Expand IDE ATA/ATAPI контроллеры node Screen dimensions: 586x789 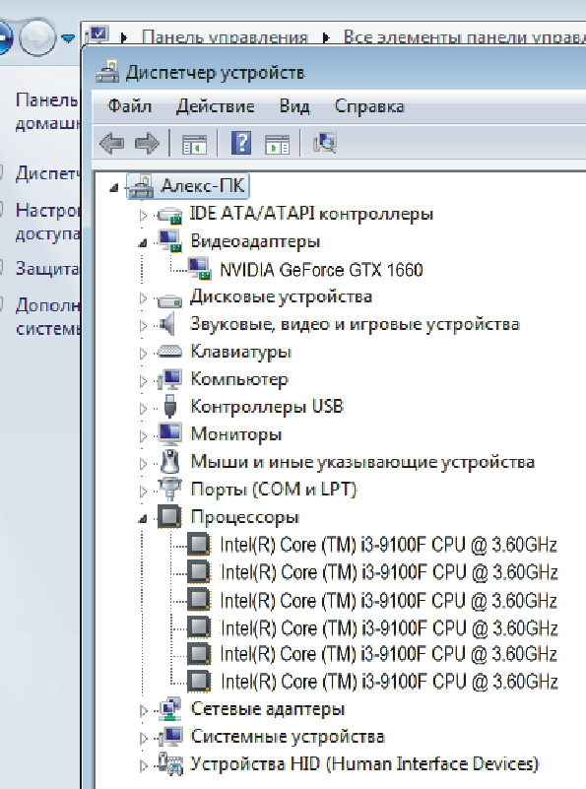coord(144,216)
